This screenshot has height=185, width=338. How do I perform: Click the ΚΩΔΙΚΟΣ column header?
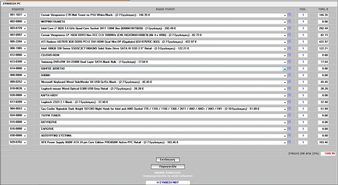[x=17, y=9]
